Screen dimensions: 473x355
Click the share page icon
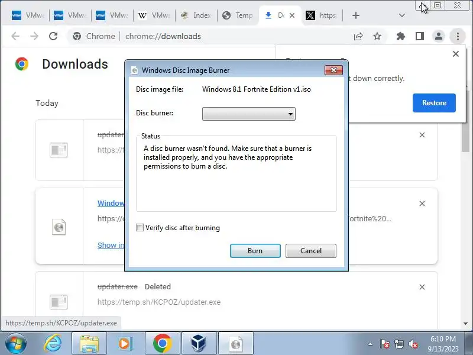(358, 37)
